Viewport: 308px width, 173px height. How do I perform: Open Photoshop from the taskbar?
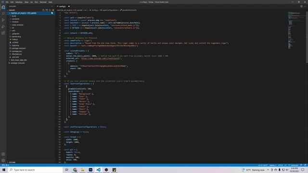point(90,170)
